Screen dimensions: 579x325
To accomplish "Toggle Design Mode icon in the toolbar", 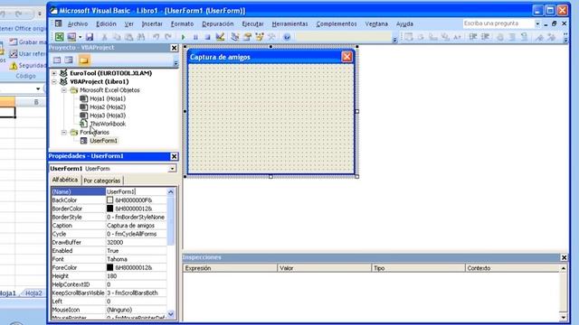I will click(x=220, y=37).
